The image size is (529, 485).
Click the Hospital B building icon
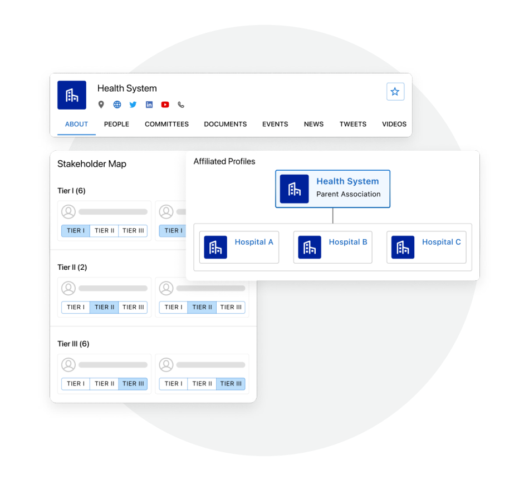point(310,248)
